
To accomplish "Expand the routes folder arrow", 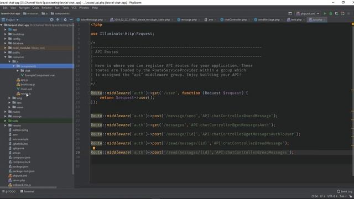I will tap(6, 112).
